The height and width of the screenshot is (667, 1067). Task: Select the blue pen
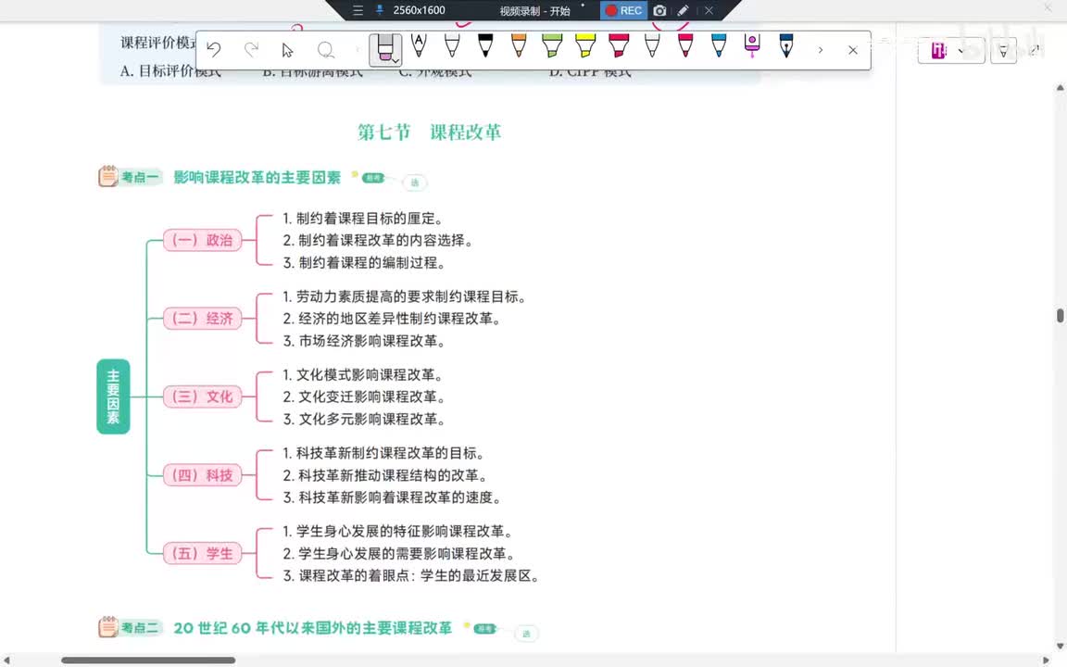pyautogui.click(x=719, y=45)
